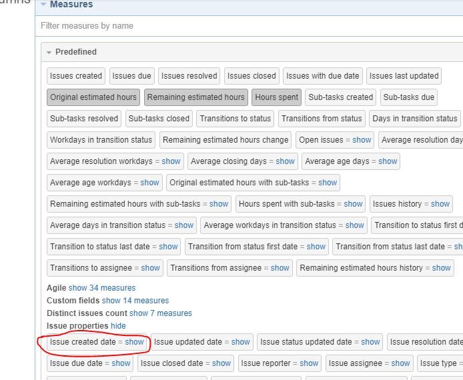Show formula for Average resolution workdays
The image size is (463, 380).
pos(171,161)
